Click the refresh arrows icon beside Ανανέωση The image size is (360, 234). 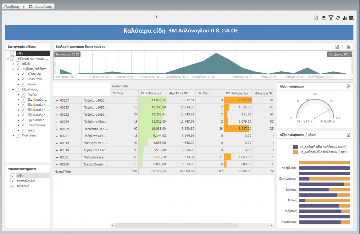(x=31, y=6)
